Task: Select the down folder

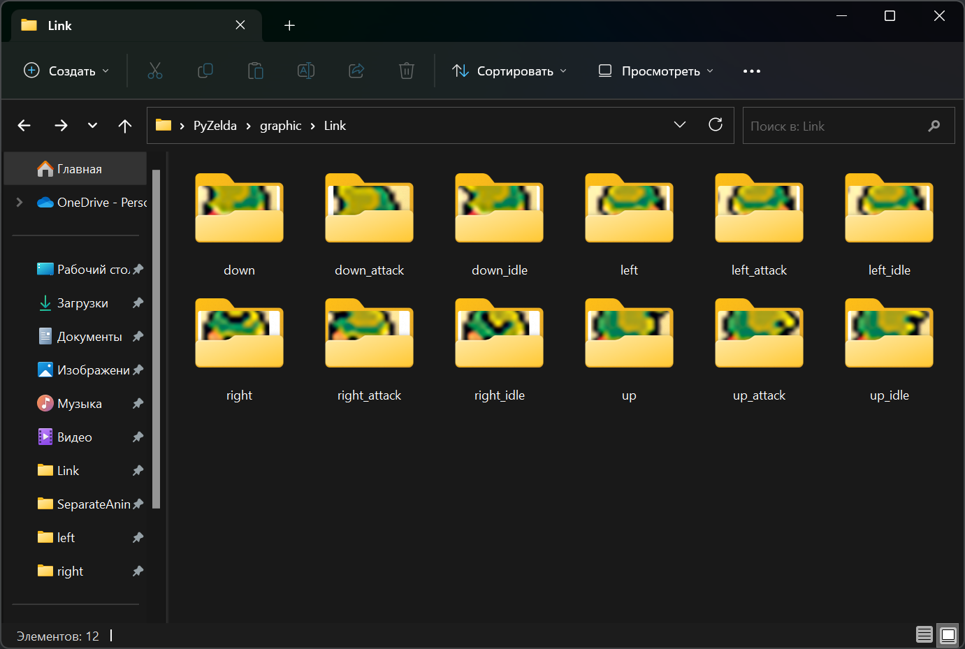Action: 239,225
